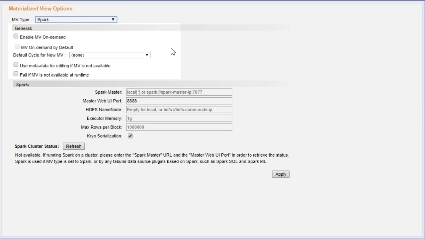Click the 'Not available. If running Spark' message

click(152, 155)
